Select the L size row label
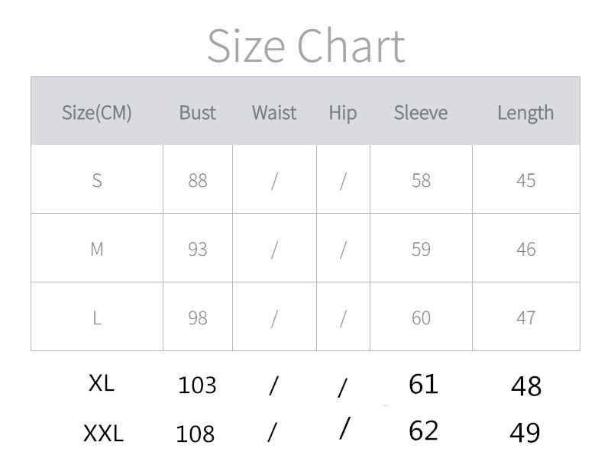This screenshot has height=458, width=611. click(97, 318)
